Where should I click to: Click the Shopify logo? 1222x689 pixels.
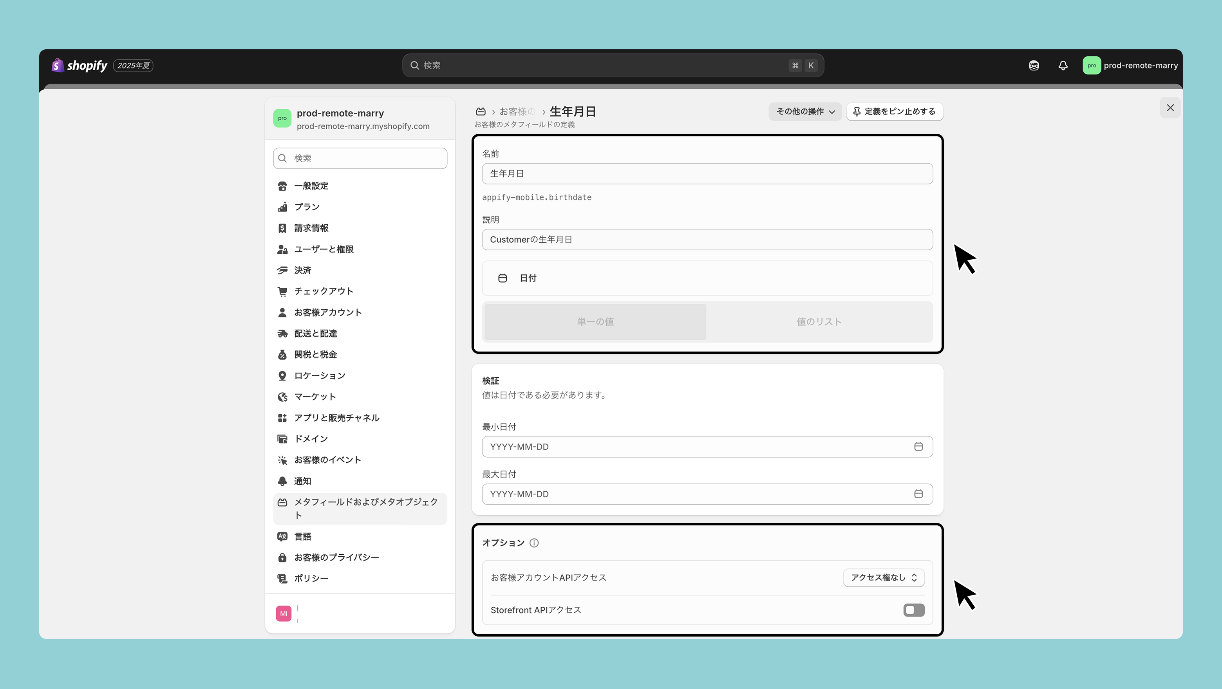coord(80,65)
